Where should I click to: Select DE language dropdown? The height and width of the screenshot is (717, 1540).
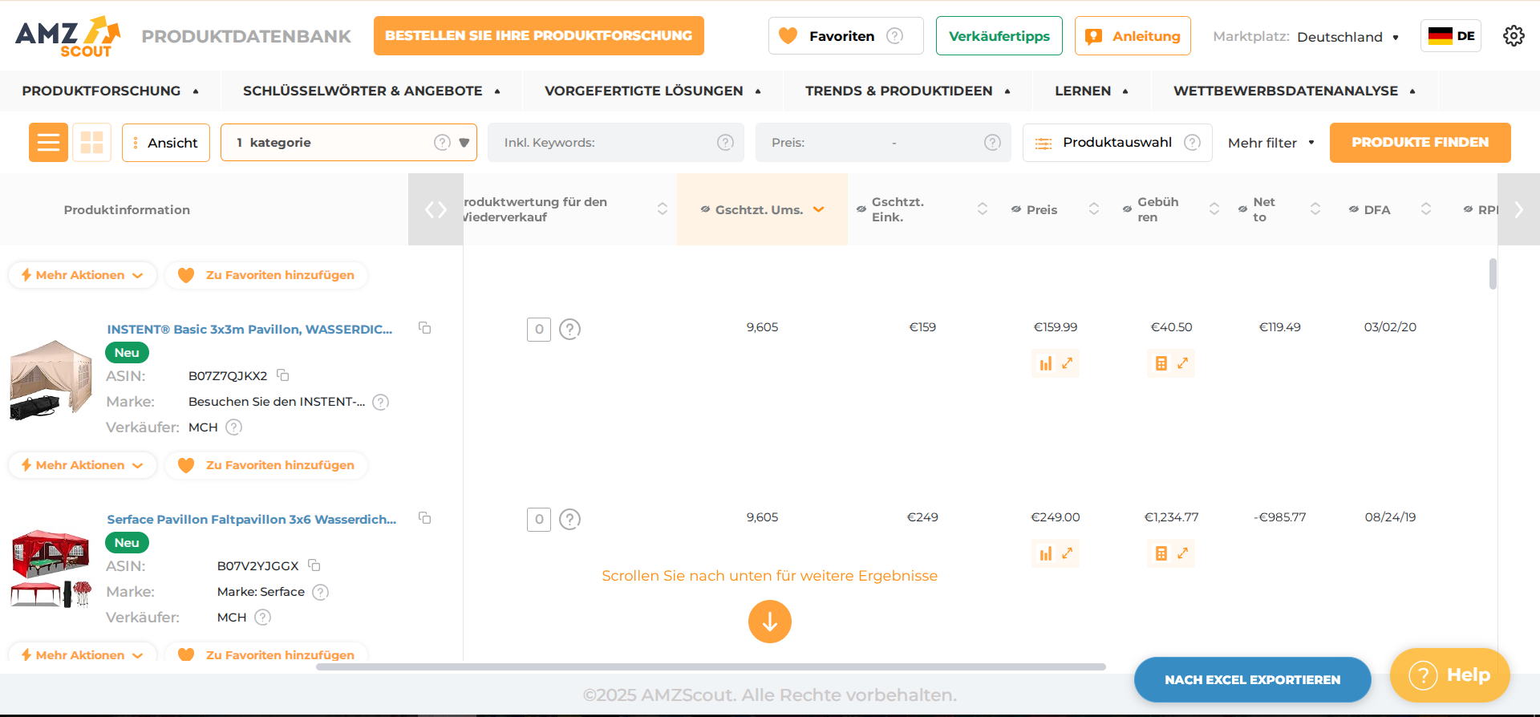click(1451, 36)
